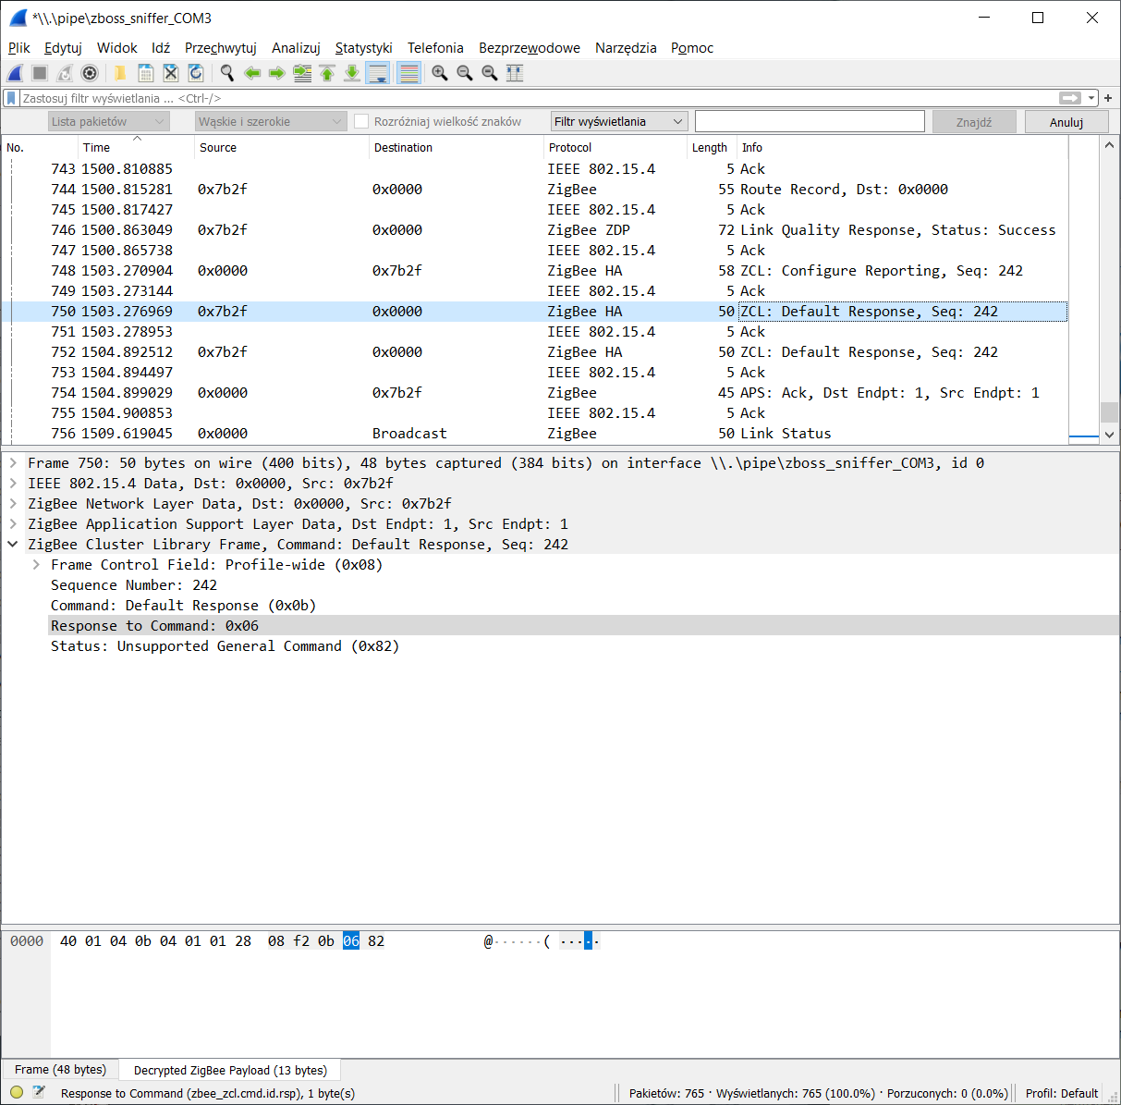Go forward in packet history

(x=276, y=73)
